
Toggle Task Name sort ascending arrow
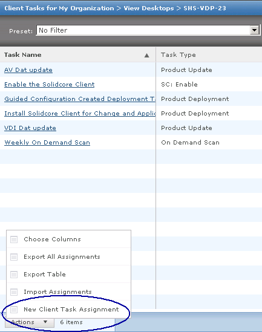pyautogui.click(x=146, y=56)
